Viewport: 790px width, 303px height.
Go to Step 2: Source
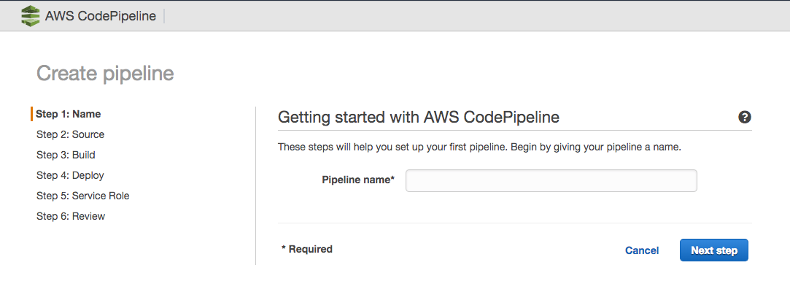click(x=71, y=134)
